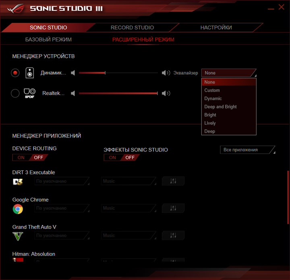Click the loud-volume icon of the Динамик slider

pos(166,73)
